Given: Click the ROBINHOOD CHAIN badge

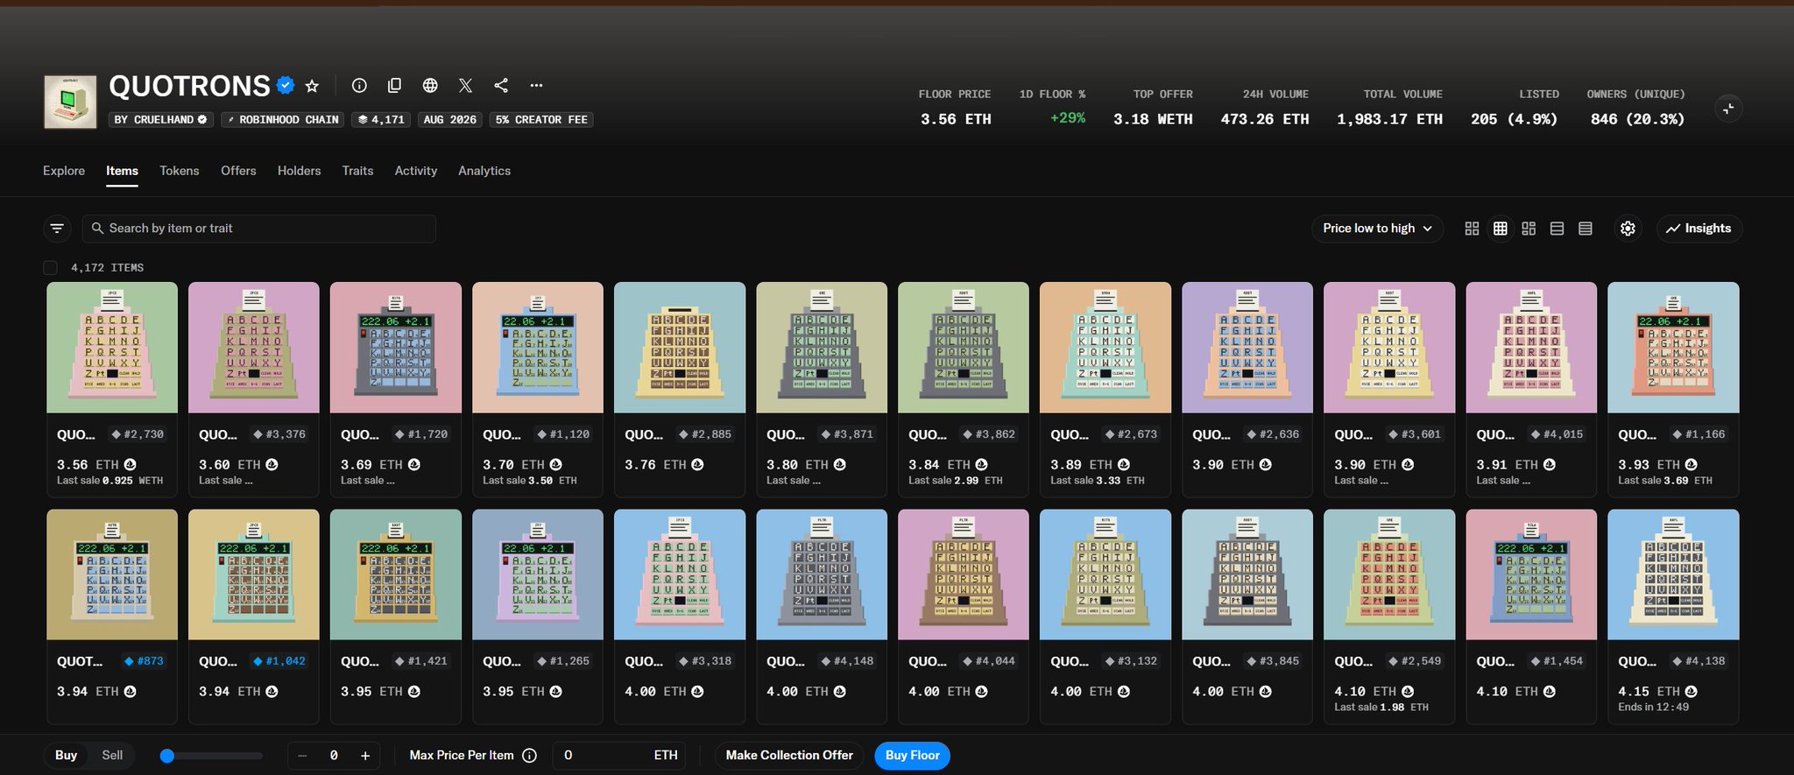Looking at the screenshot, I should click(x=283, y=120).
